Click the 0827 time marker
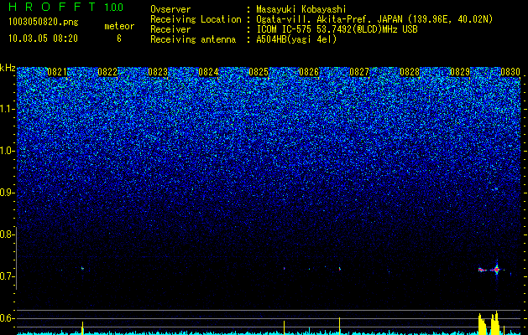The image size is (528, 335). [359, 72]
